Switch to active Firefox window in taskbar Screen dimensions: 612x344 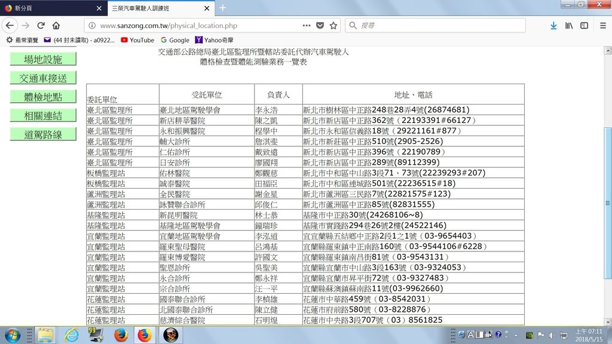coord(145,335)
